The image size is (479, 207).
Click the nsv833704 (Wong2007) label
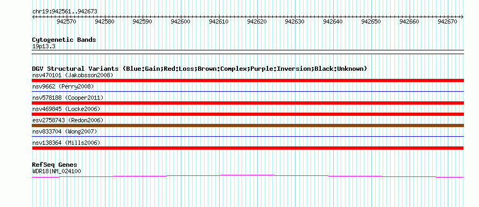click(x=65, y=131)
